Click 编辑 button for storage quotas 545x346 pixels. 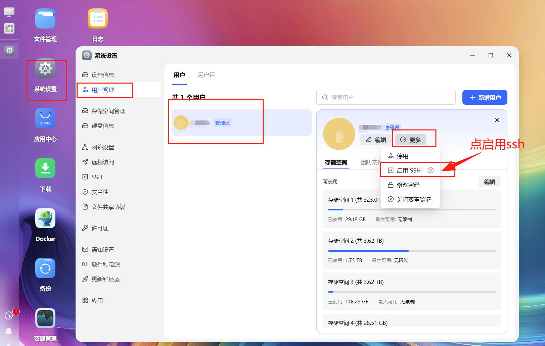click(x=490, y=182)
